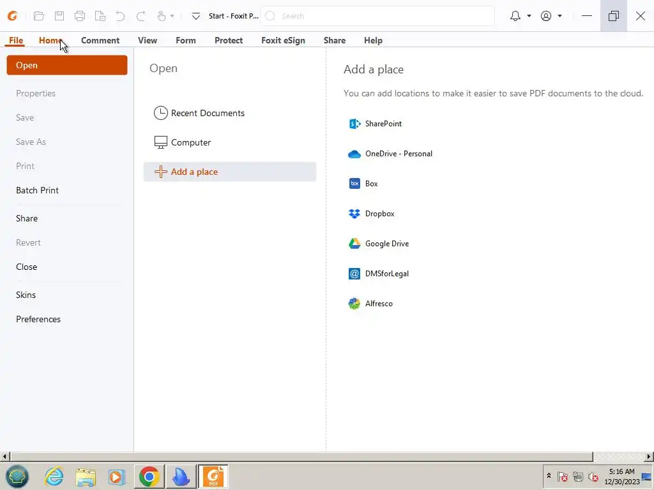This screenshot has width=654, height=490.
Task: Select Add a place option
Action: 230,172
